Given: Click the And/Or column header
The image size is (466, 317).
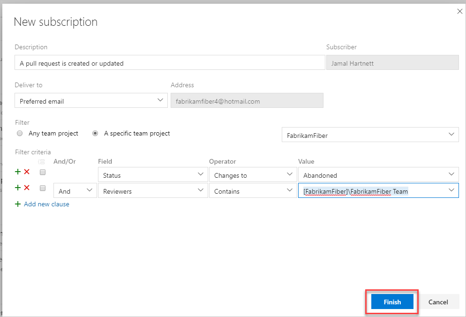Looking at the screenshot, I should tap(65, 161).
